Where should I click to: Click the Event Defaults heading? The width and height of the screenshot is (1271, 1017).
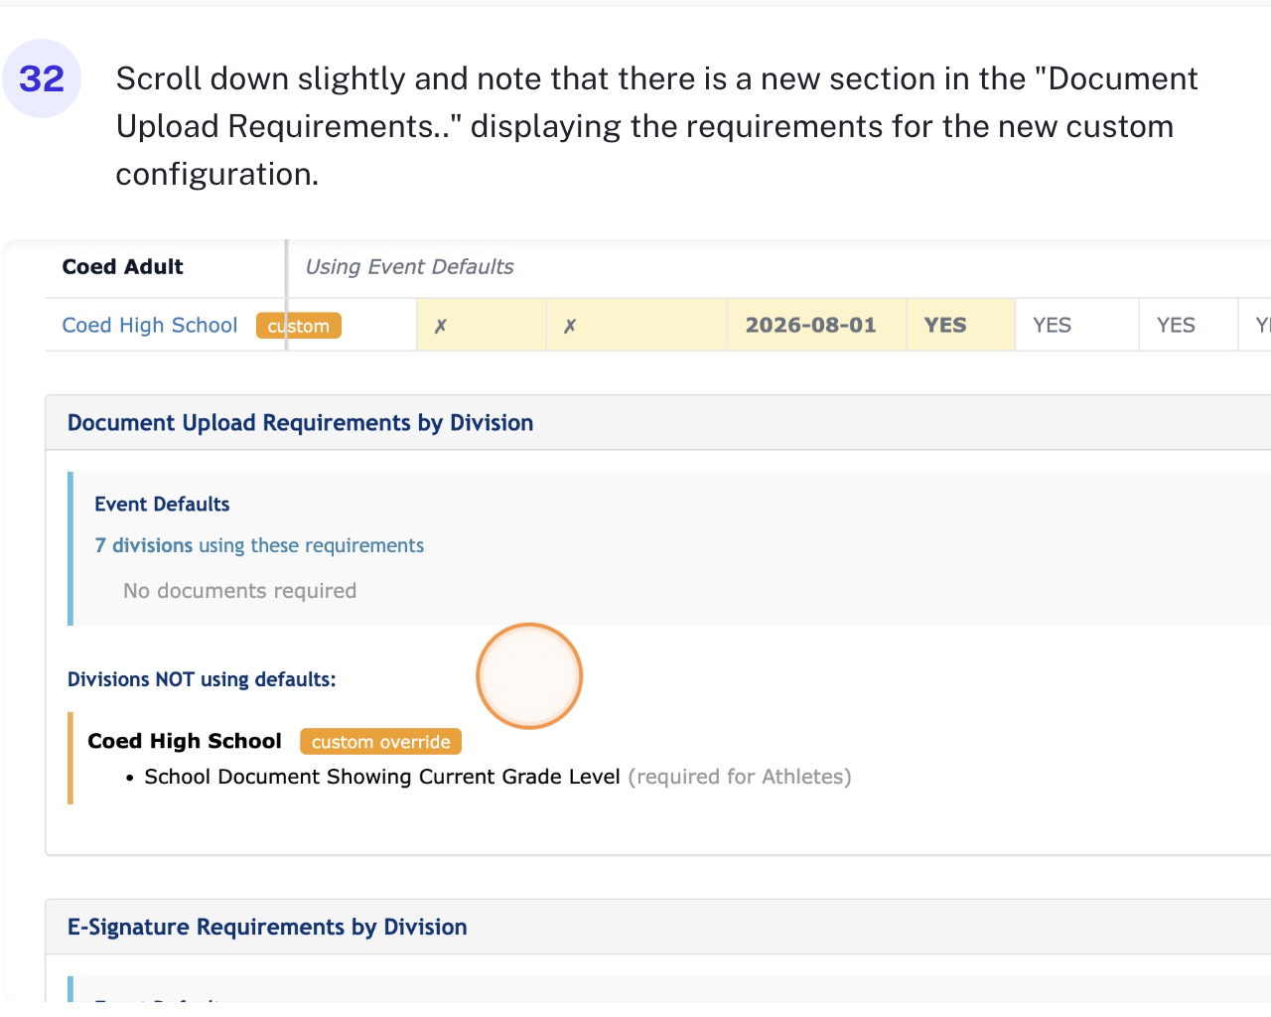pyautogui.click(x=162, y=505)
